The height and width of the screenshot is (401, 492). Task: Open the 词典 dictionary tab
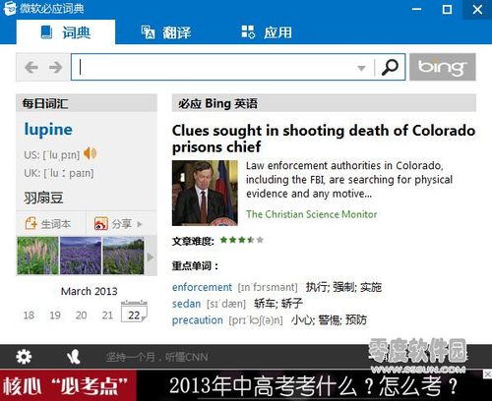(x=66, y=32)
